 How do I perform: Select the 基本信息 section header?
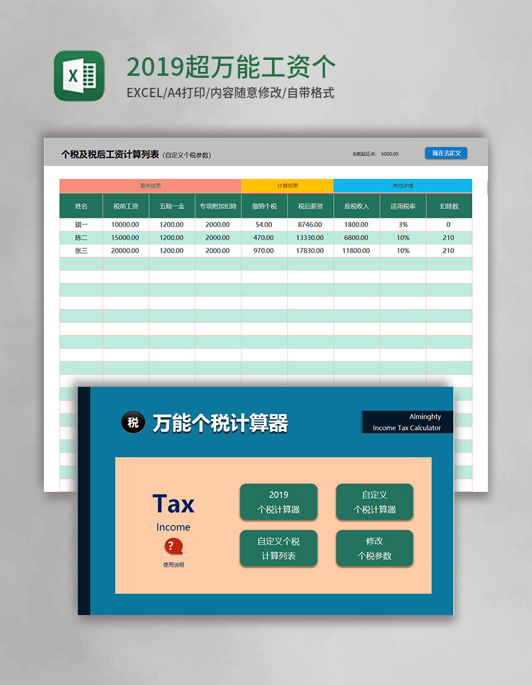148,185
